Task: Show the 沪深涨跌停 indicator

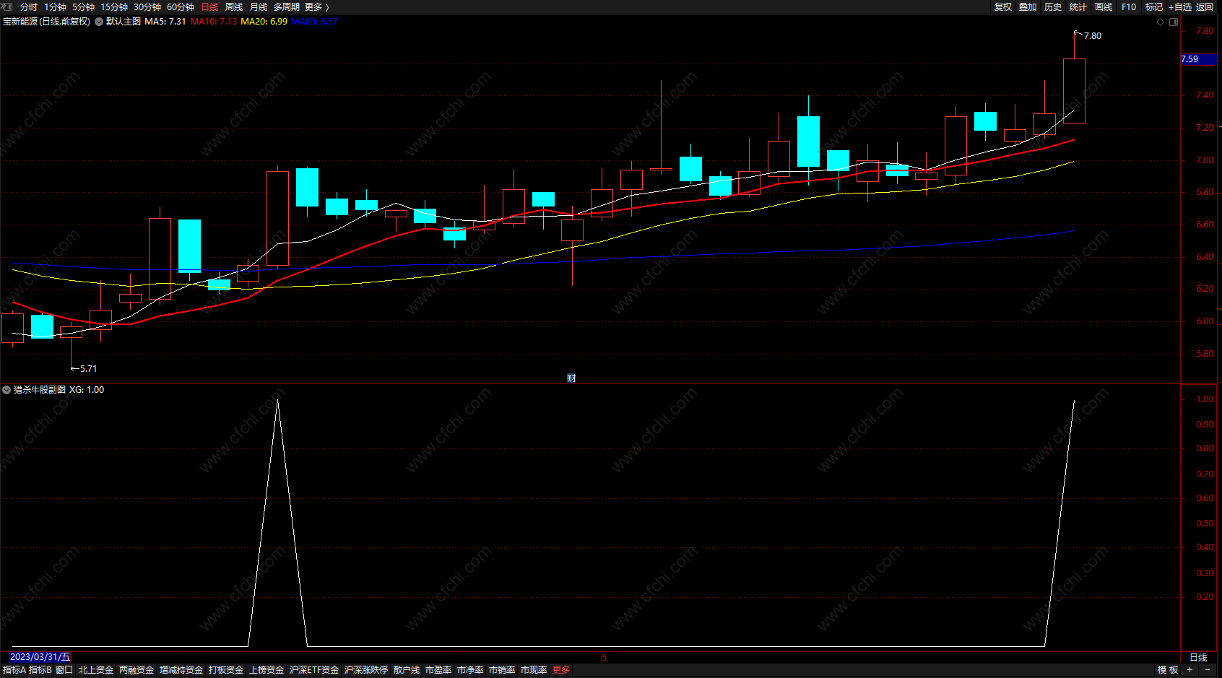Action: (x=366, y=670)
